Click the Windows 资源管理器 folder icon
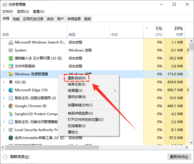Image resolution: width=194 pixels, height=164 pixels. 11,74
